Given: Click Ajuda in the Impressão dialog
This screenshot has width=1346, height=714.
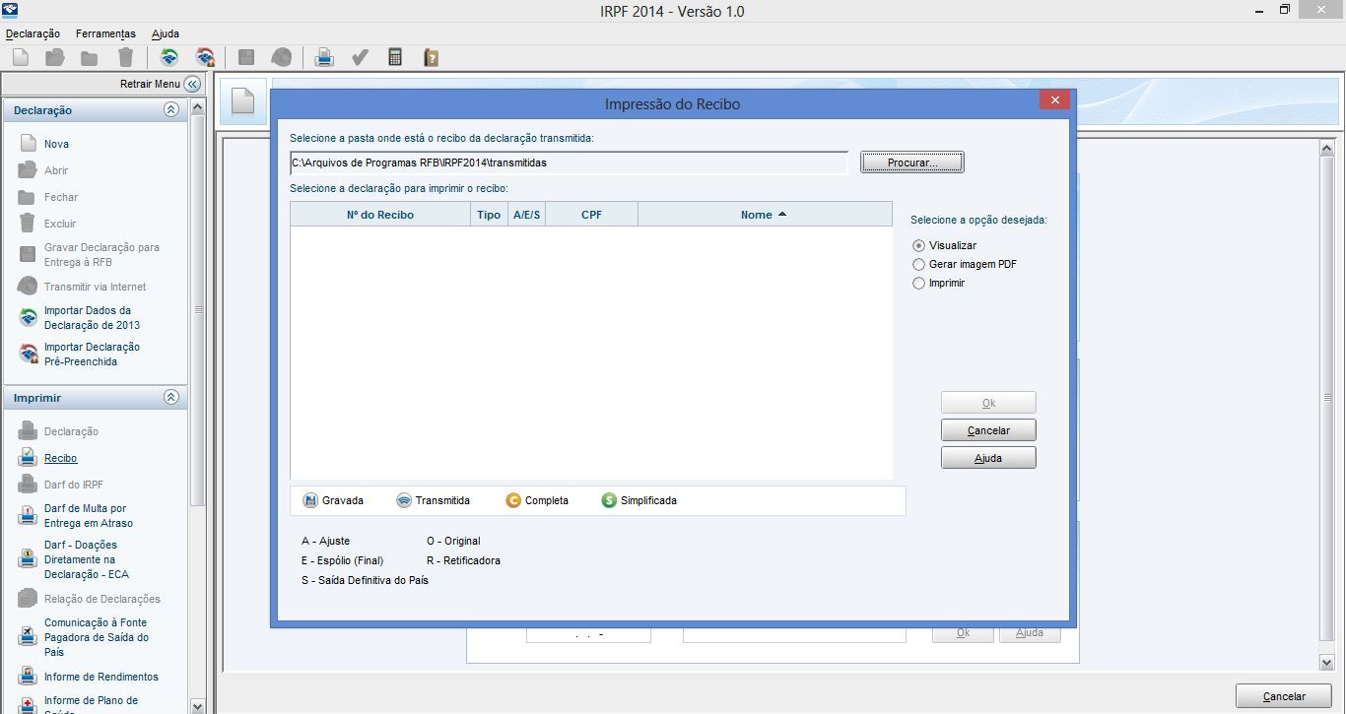Looking at the screenshot, I should pyautogui.click(x=988, y=458).
